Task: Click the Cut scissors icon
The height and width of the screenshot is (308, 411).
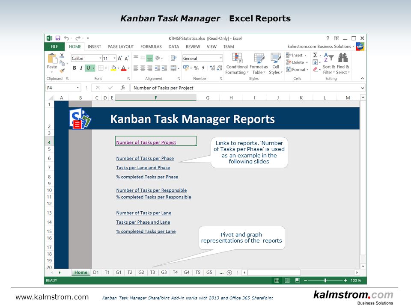Action: click(x=62, y=56)
